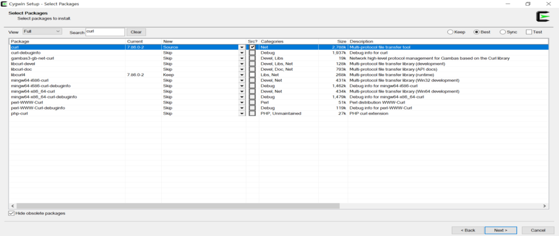The height and width of the screenshot is (236, 559).
Task: Check Src box for php-curl
Action: click(x=253, y=113)
